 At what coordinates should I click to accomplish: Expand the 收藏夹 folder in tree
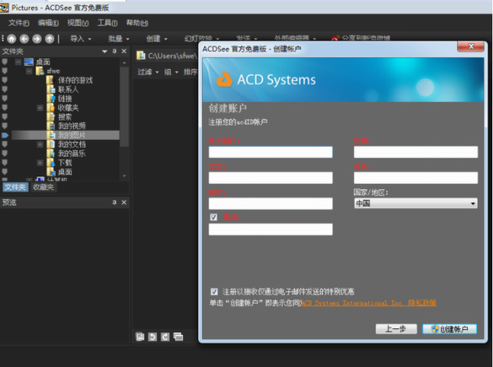(x=40, y=108)
